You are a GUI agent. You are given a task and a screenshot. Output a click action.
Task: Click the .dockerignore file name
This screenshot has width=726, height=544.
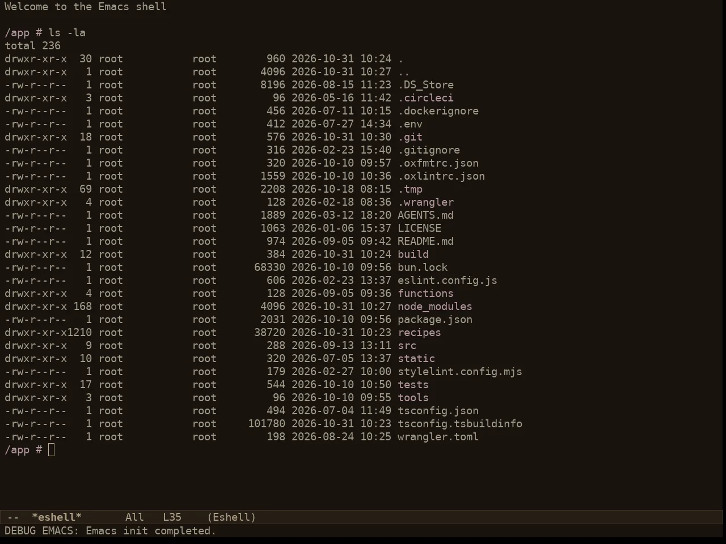point(438,111)
